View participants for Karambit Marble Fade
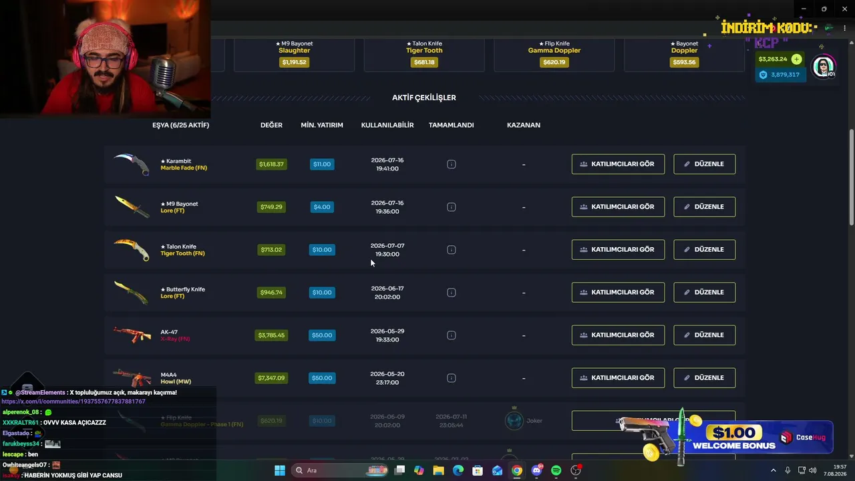 click(618, 164)
